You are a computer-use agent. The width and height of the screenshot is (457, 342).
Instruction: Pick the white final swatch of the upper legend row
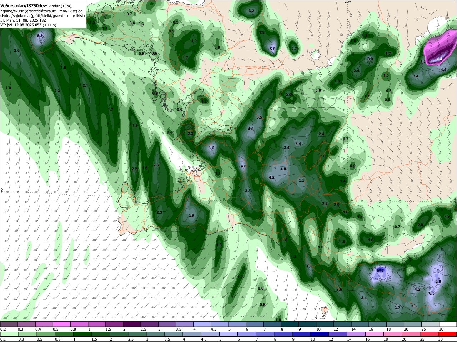pos(448,324)
